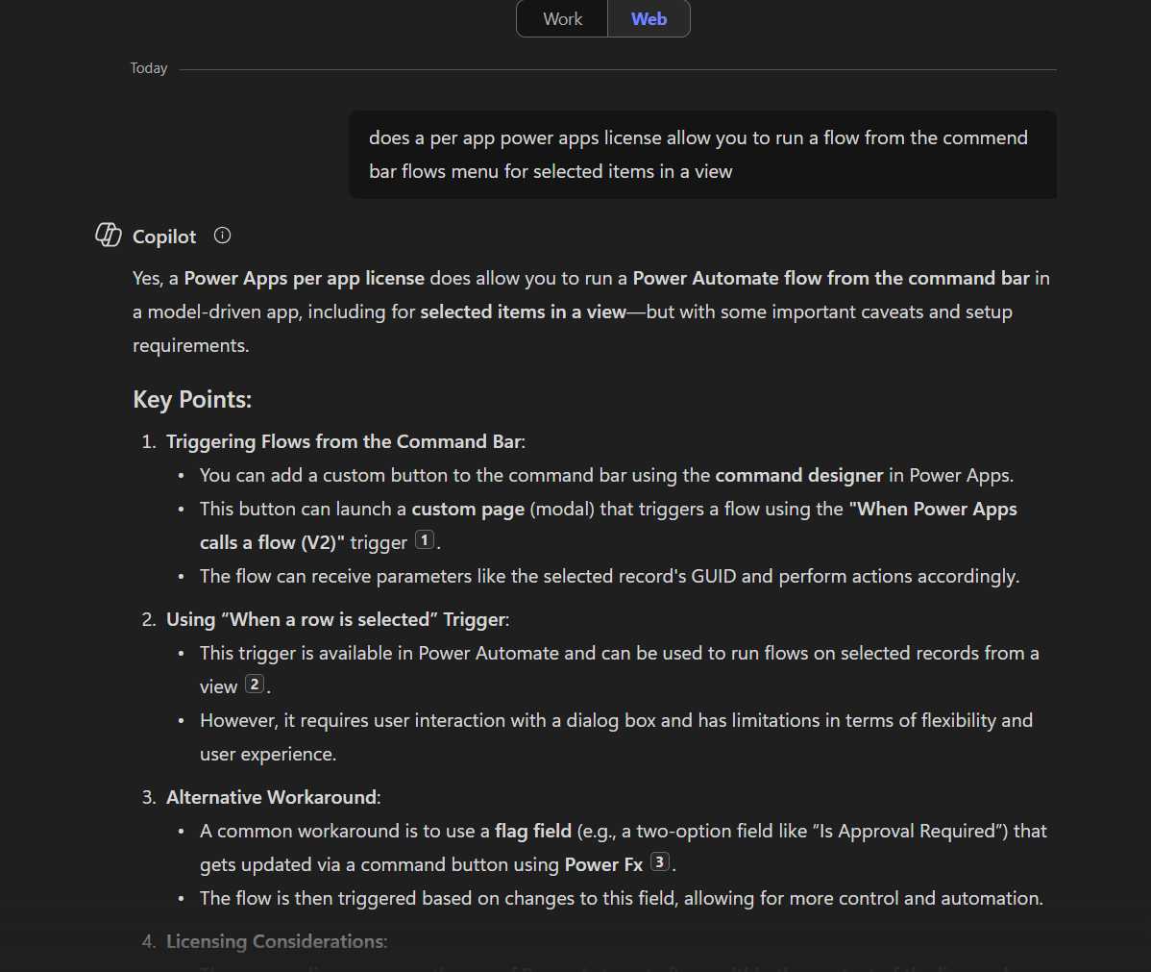Viewport: 1151px width, 972px height.
Task: Click bold text "selected items in a view"
Action: click(523, 312)
